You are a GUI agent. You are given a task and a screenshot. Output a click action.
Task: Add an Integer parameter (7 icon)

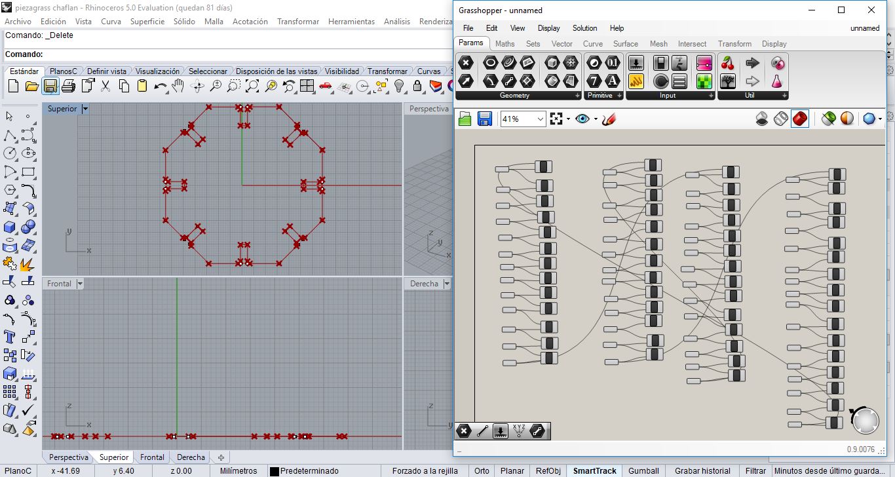594,81
